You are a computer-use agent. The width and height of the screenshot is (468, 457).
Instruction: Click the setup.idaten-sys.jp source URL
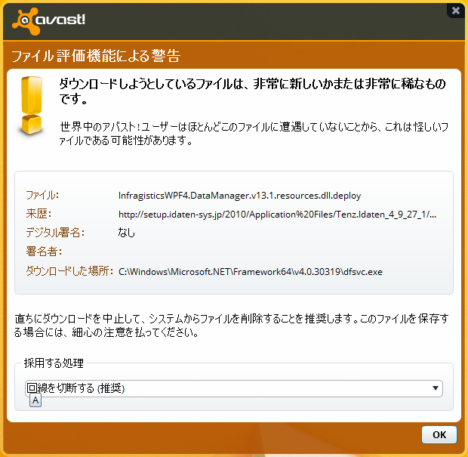coord(277,215)
